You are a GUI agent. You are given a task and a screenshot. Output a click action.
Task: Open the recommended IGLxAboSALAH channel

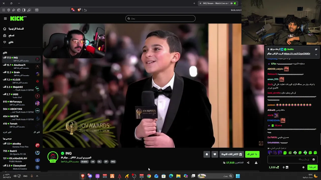[21, 159]
